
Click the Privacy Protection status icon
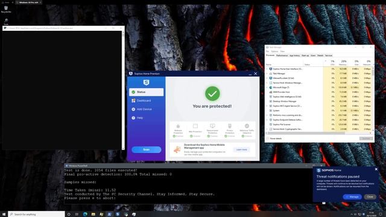pos(230,126)
